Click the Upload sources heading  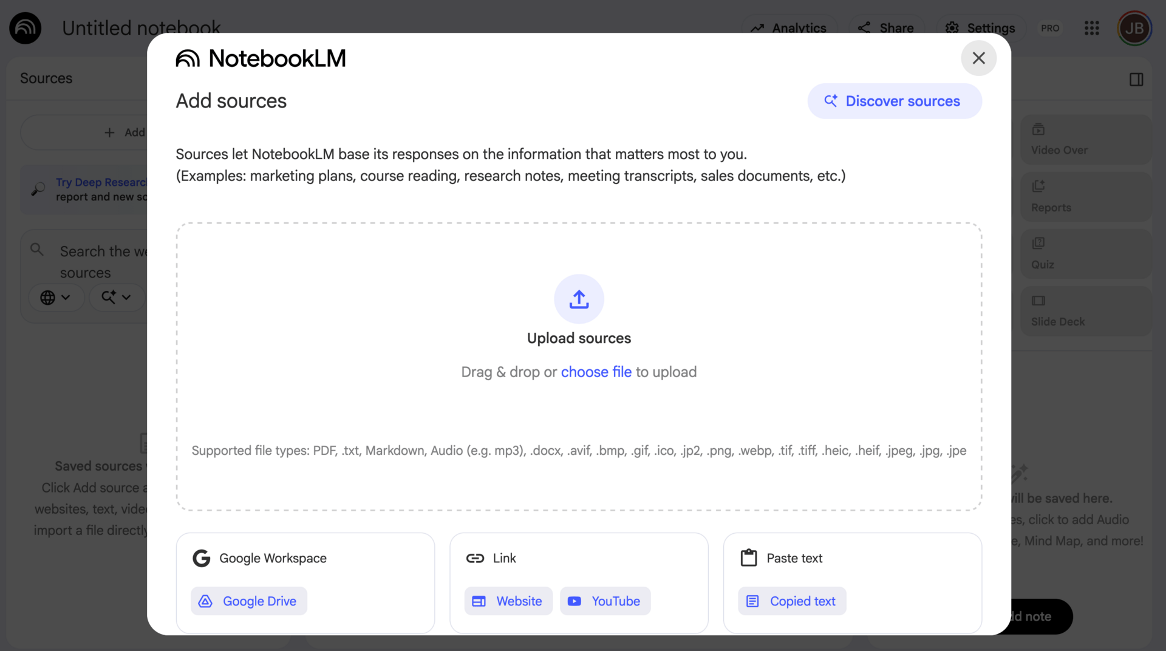coord(579,338)
